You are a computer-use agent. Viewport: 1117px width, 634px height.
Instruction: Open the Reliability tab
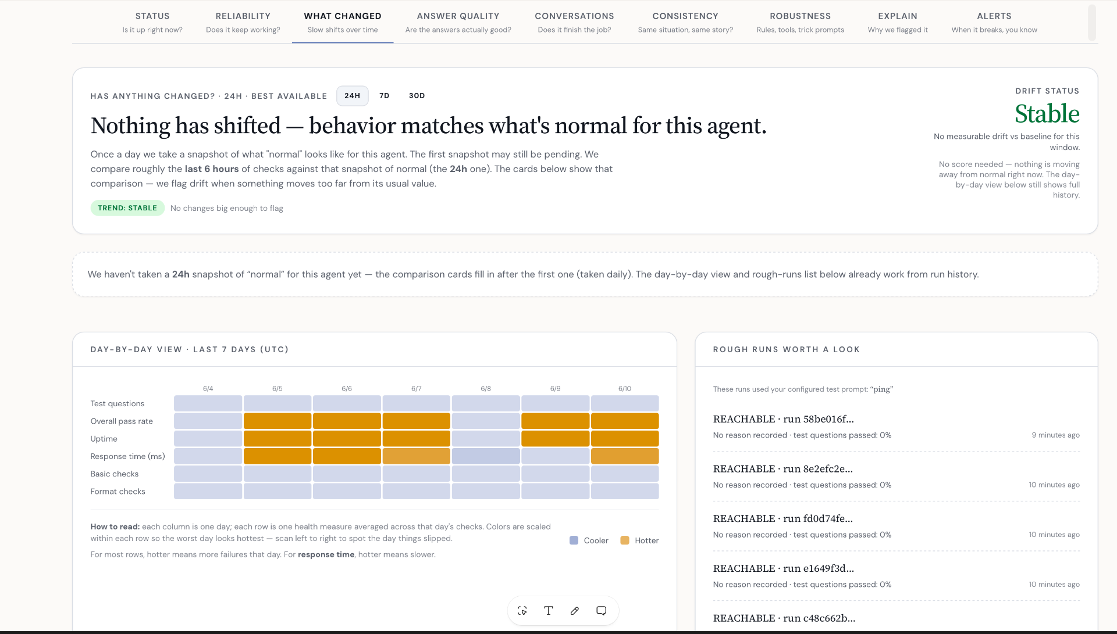coord(243,22)
